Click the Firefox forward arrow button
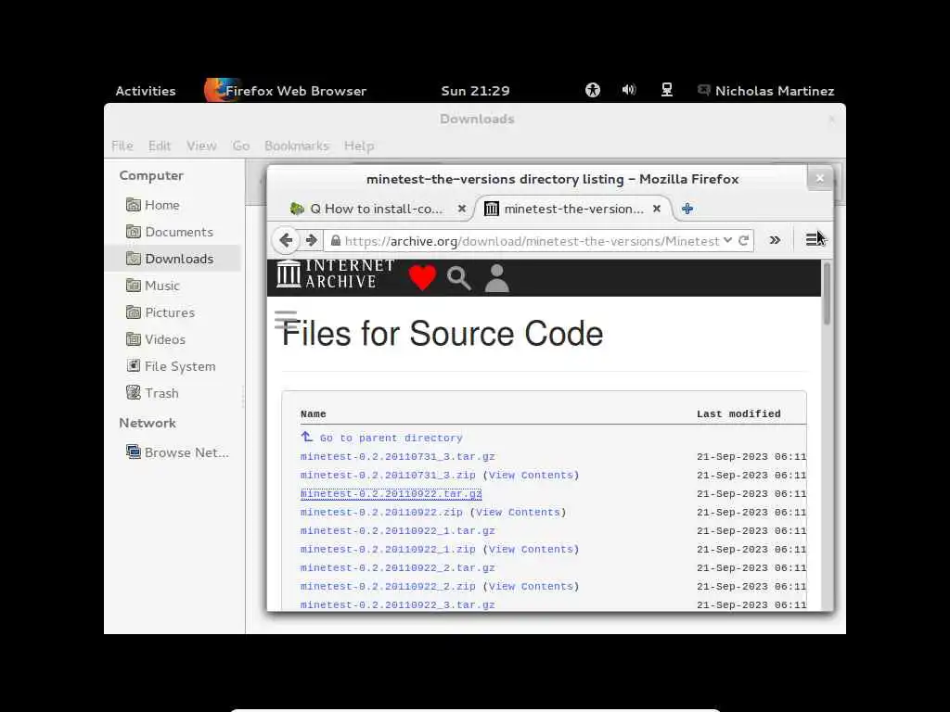Screen dimensions: 950x712 (312, 240)
